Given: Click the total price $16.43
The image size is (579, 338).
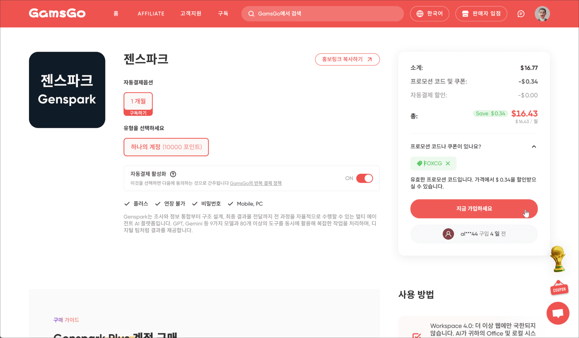Looking at the screenshot, I should pyautogui.click(x=524, y=114).
